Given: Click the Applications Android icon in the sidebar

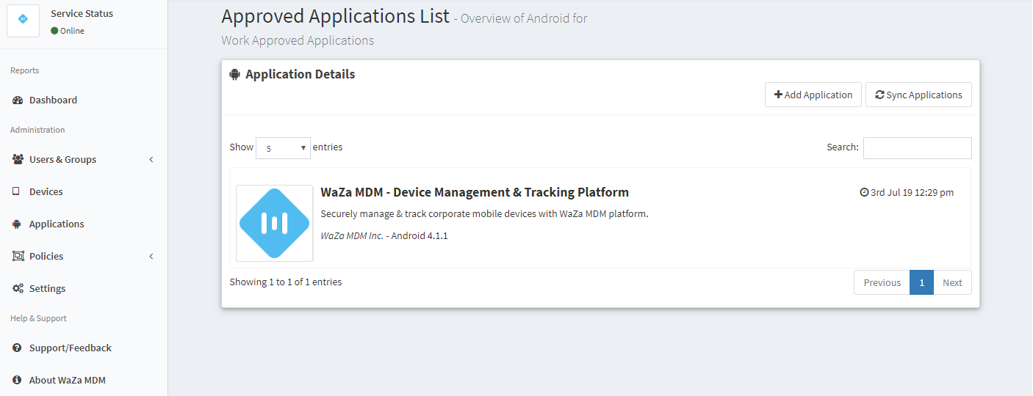Looking at the screenshot, I should pos(17,224).
